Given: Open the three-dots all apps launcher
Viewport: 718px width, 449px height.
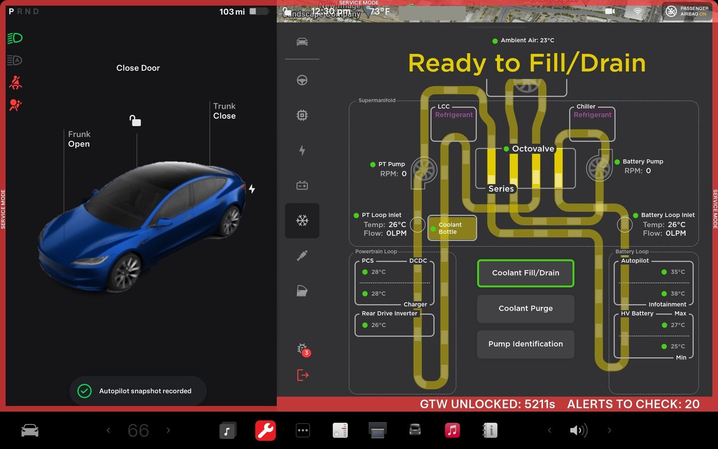Looking at the screenshot, I should click(x=303, y=430).
